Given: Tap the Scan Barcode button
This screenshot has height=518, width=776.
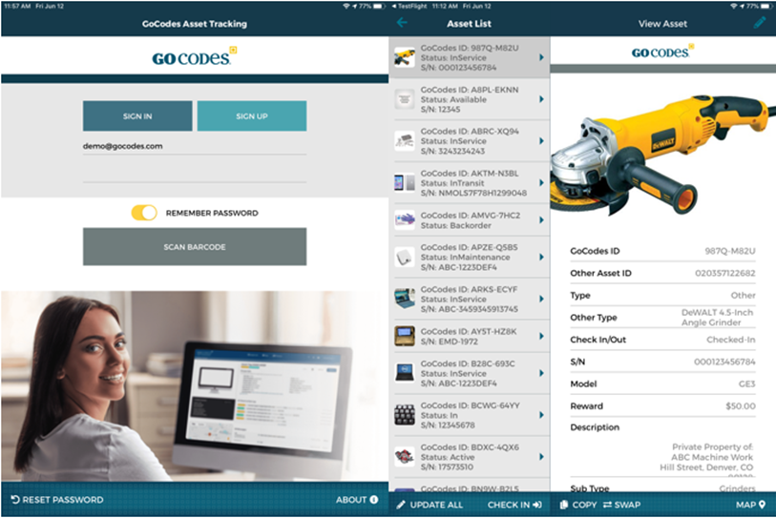Looking at the screenshot, I should click(195, 246).
